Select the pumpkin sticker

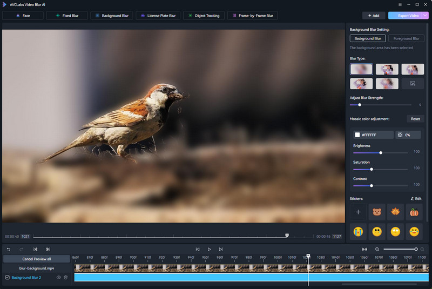414,212
